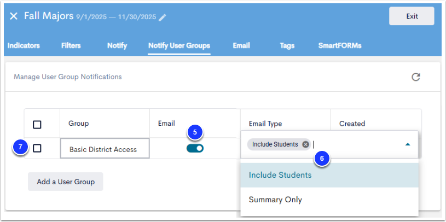Image resolution: width=446 pixels, height=222 pixels.
Task: Remove the Include Students chip
Action: (x=305, y=144)
